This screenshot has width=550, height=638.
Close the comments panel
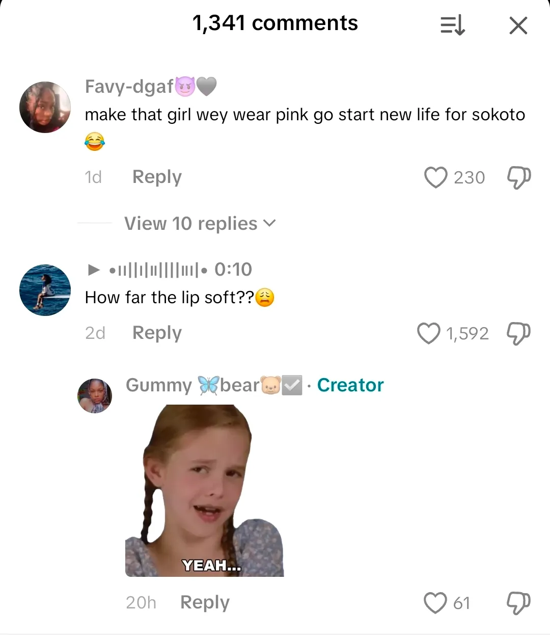[518, 25]
